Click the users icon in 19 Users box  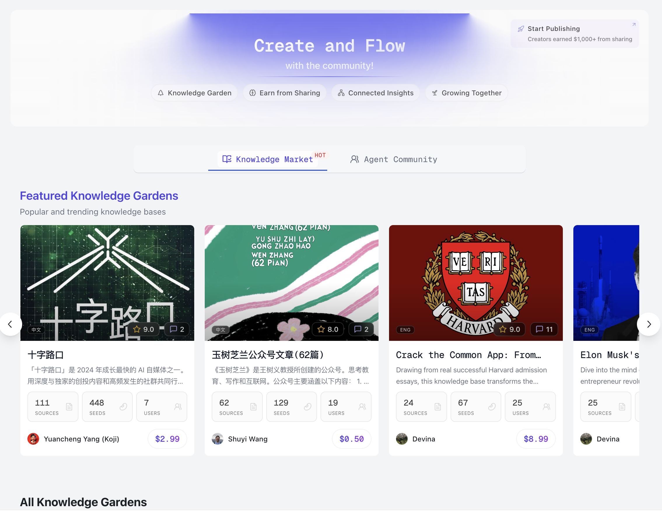point(362,407)
